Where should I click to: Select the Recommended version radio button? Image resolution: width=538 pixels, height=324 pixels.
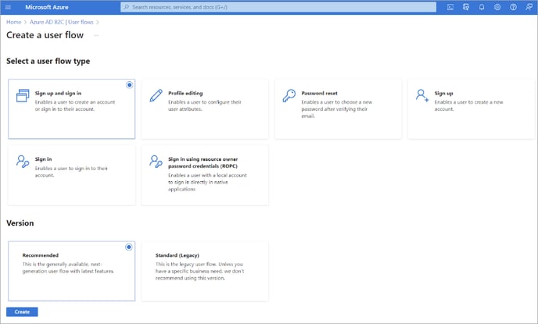[x=129, y=247]
